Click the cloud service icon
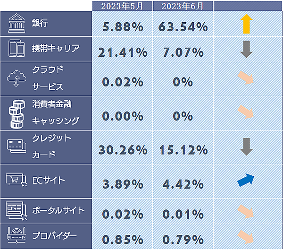The height and width of the screenshot is (250, 283). click(x=17, y=78)
